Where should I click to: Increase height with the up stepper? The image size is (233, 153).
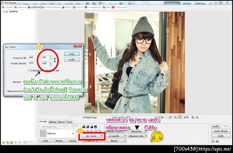50,63
